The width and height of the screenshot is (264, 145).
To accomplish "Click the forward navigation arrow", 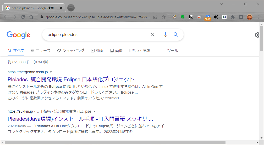I will click(x=14, y=17).
